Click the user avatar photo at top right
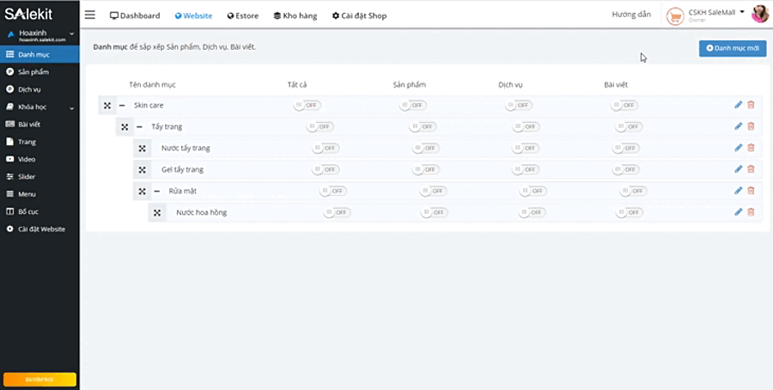The image size is (773, 390). 760,15
